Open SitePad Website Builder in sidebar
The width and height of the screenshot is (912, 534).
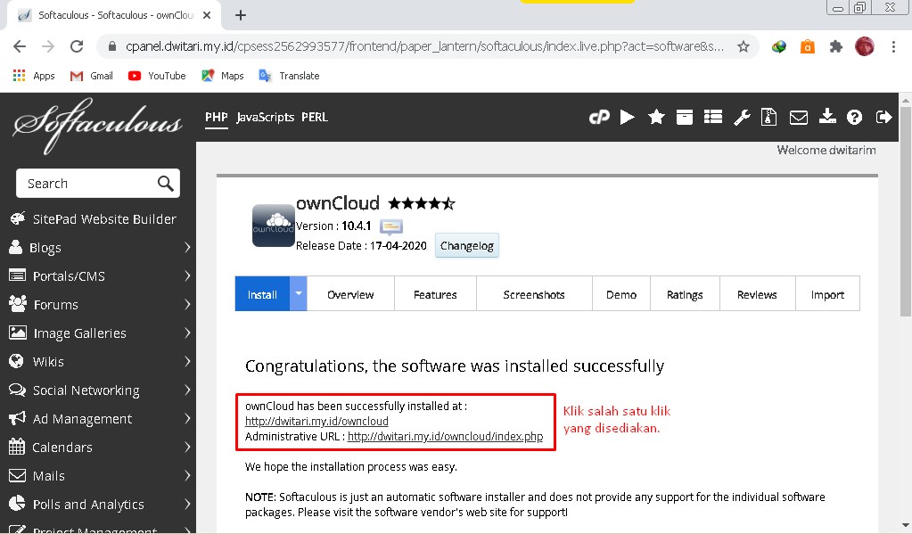(103, 219)
